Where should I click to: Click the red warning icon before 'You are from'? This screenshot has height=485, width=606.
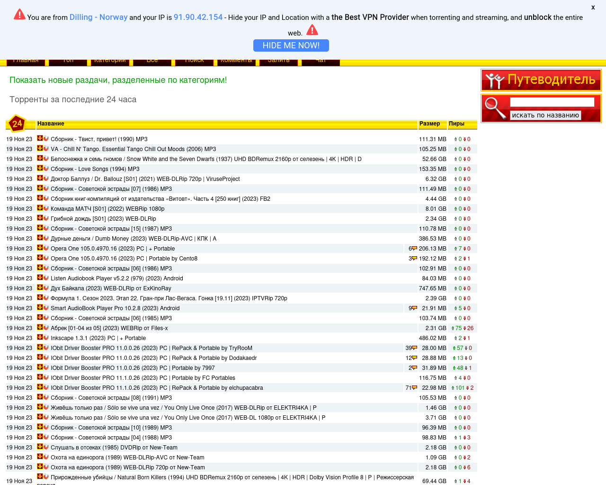(x=19, y=14)
